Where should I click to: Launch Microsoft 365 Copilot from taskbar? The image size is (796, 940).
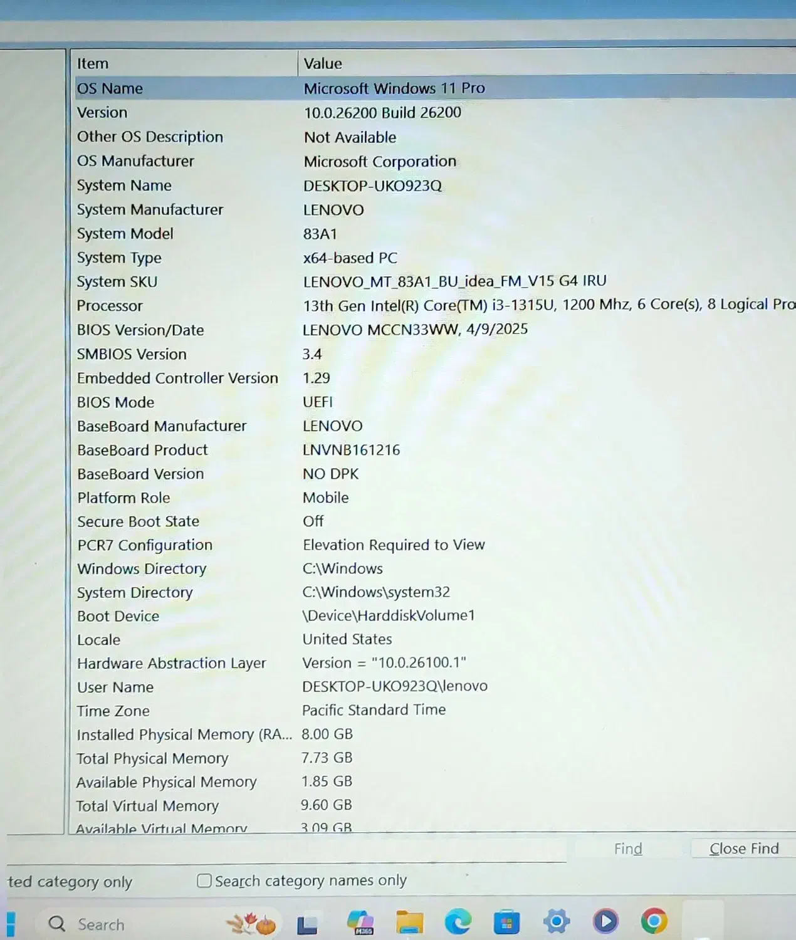click(x=361, y=922)
